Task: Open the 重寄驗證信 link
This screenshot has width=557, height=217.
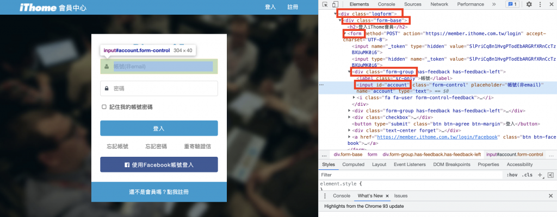Action: tap(197, 146)
